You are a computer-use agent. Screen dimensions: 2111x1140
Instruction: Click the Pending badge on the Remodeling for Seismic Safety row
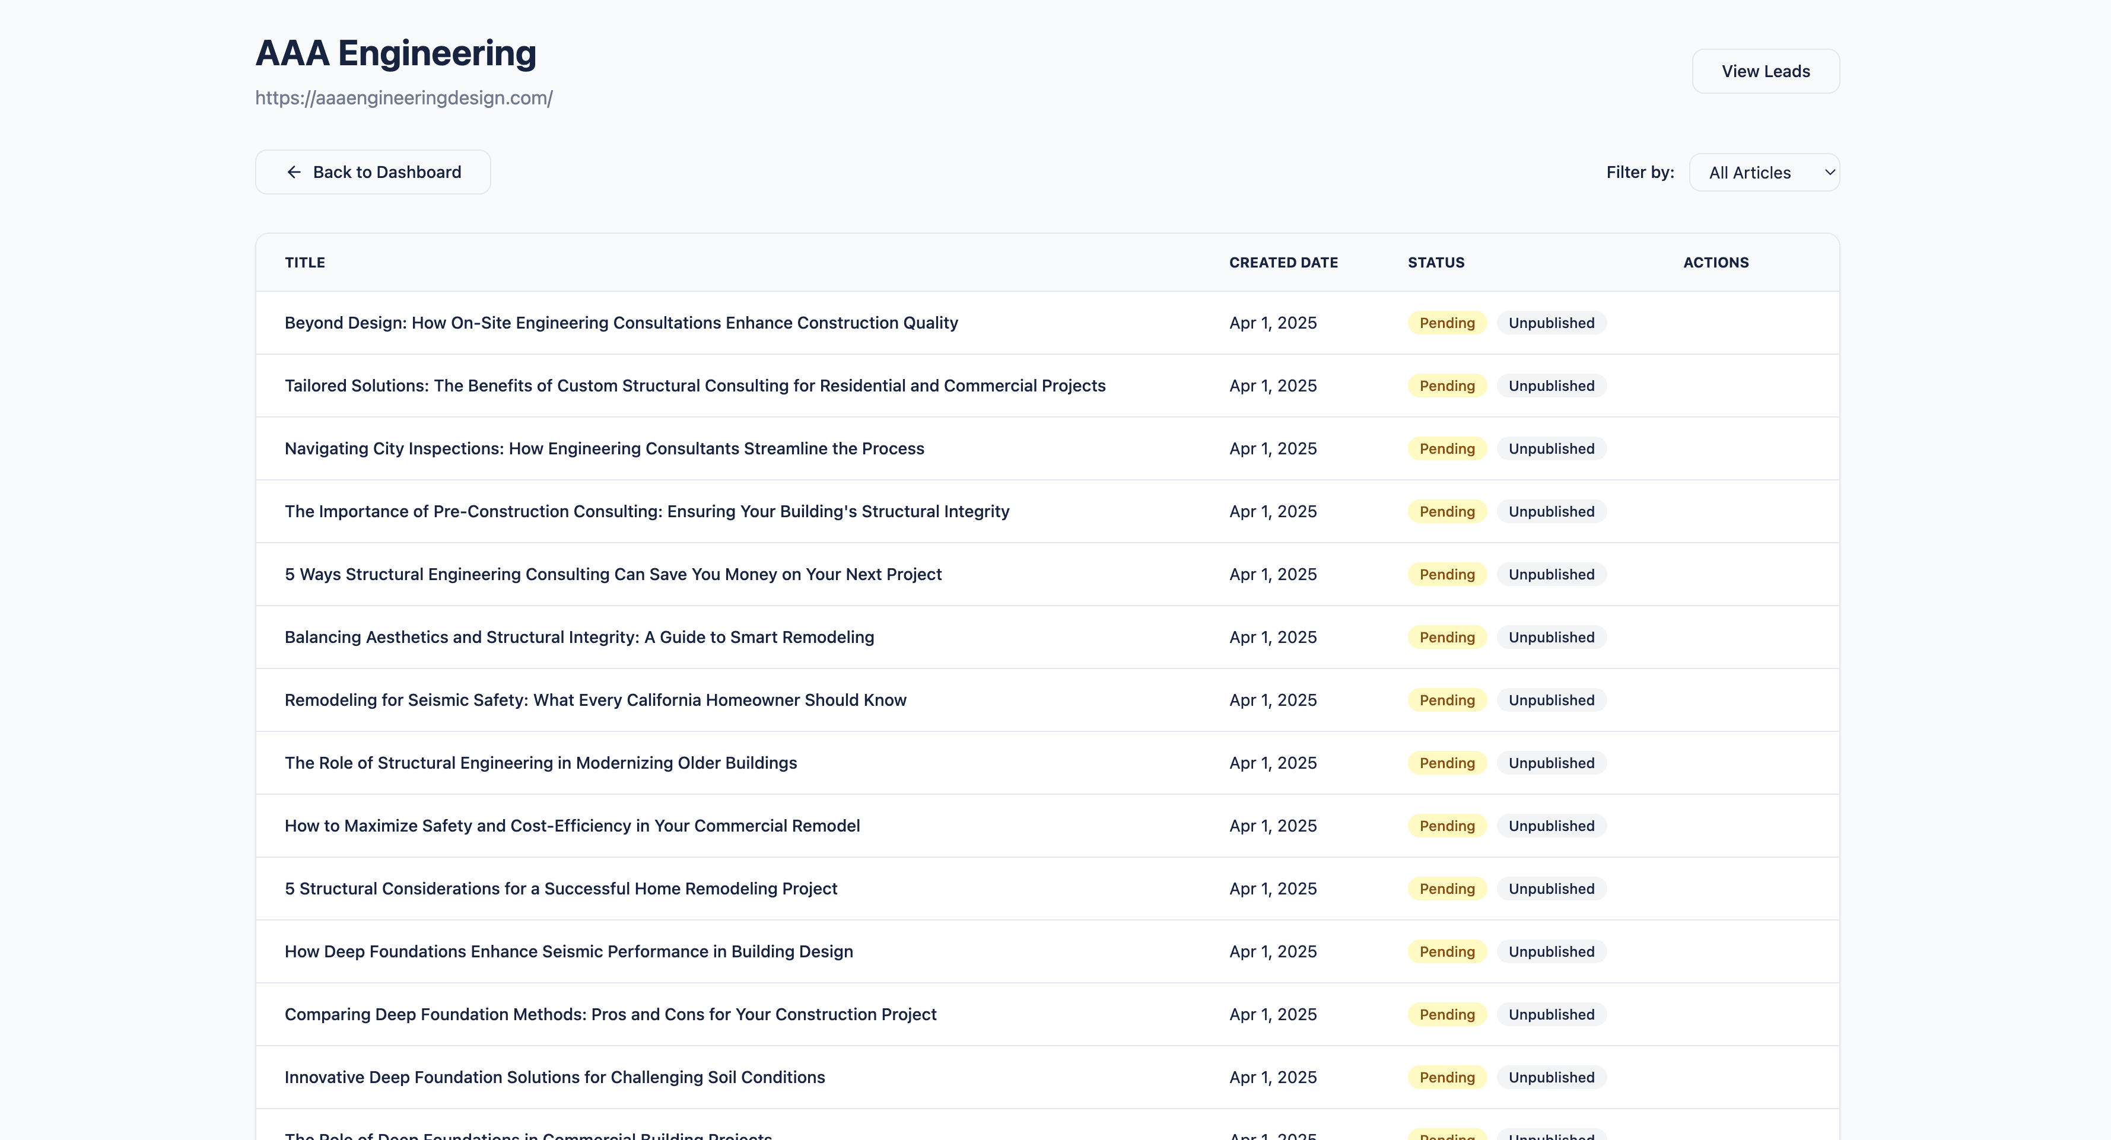[1446, 700]
